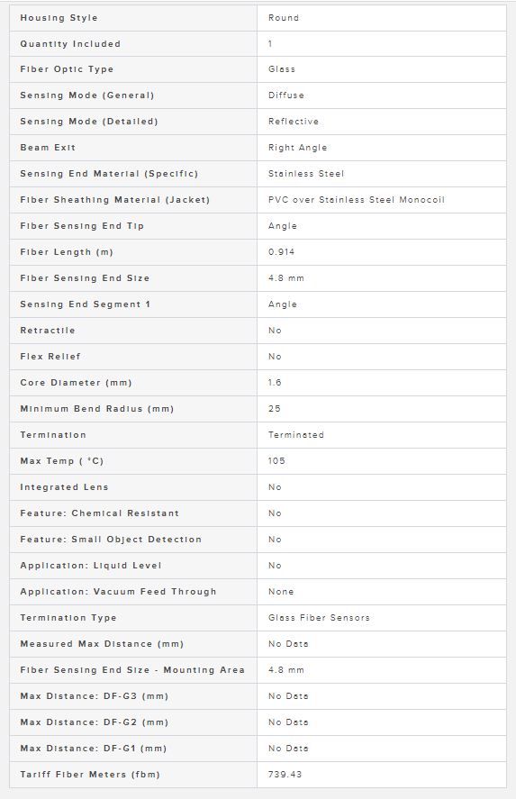Select the Round value for Housing Style
516x799 pixels.
pos(283,18)
